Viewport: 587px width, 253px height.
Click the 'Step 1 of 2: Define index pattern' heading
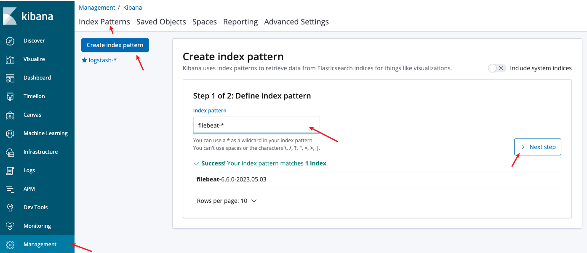252,96
